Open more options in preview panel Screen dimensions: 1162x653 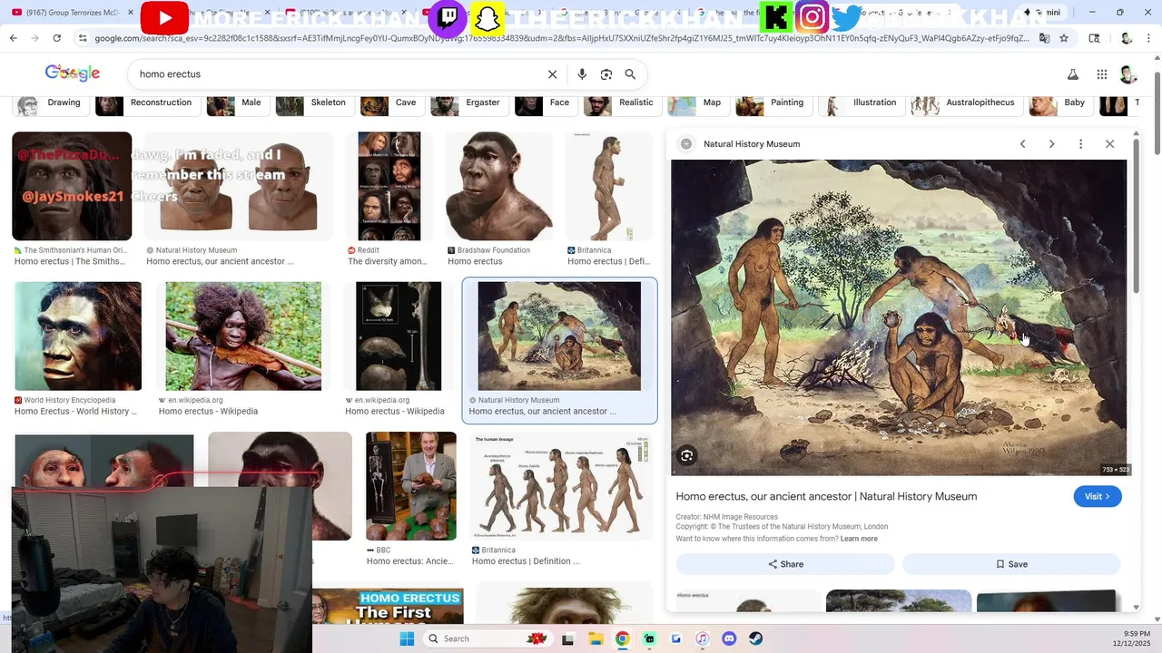point(1080,144)
